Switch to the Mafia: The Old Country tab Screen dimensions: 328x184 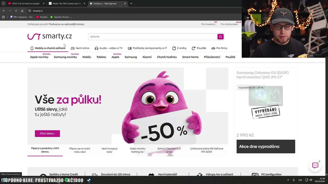tap(67, 4)
